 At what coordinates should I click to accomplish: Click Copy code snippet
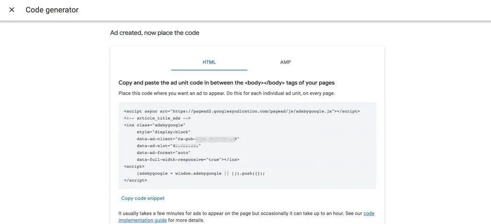click(143, 198)
